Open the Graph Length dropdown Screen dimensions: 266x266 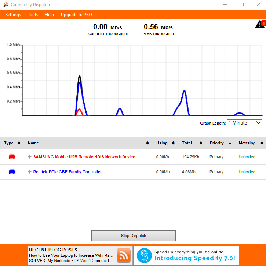click(x=244, y=123)
